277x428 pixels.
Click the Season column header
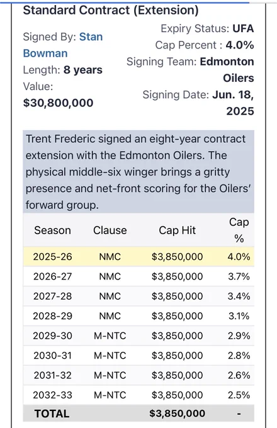52,230
